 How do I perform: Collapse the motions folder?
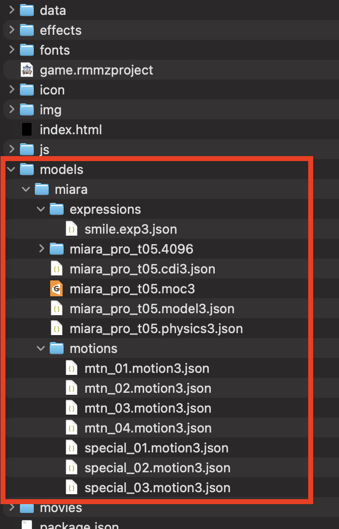click(x=42, y=349)
